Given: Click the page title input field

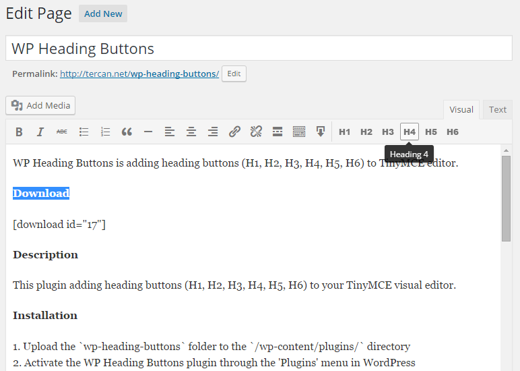Looking at the screenshot, I should (x=259, y=49).
